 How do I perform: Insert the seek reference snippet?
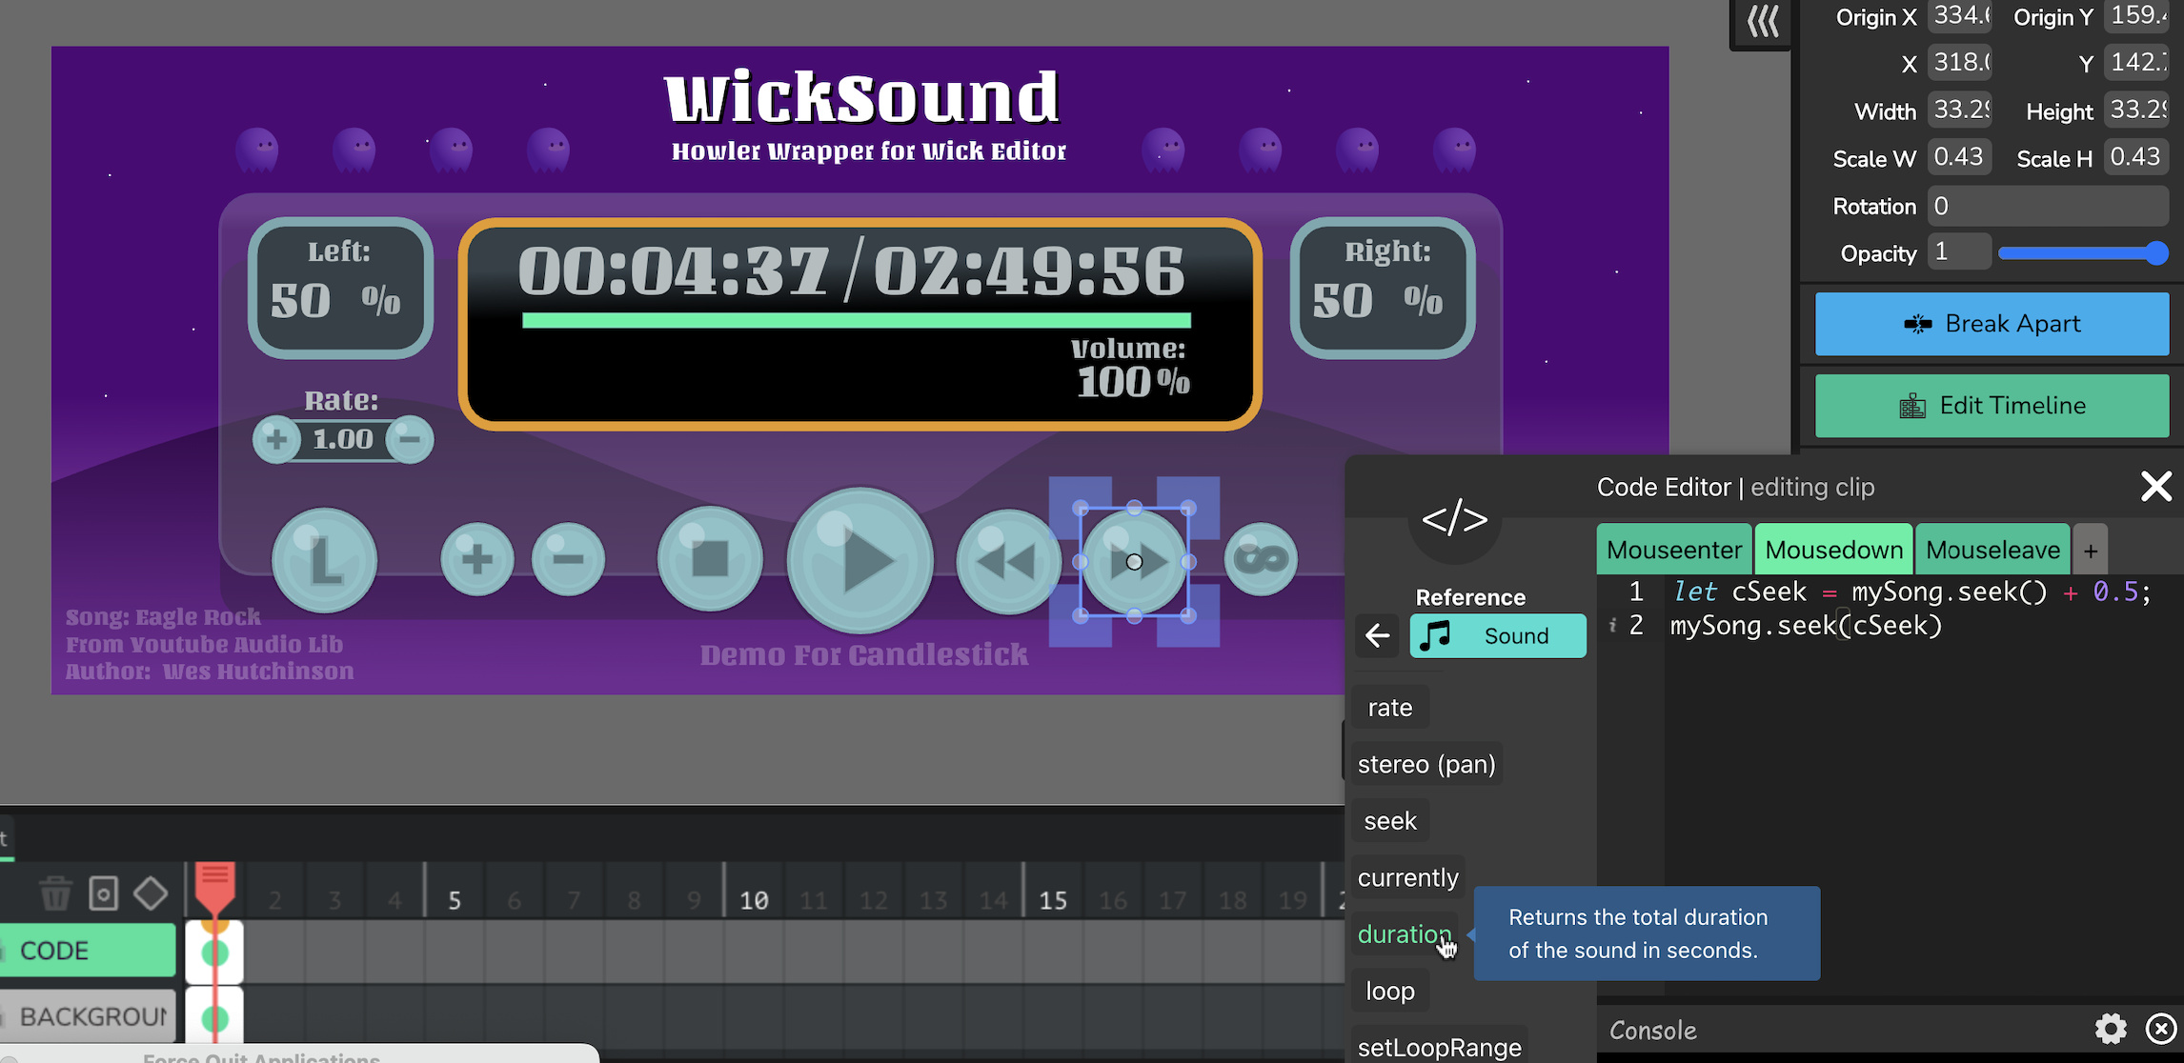[x=1390, y=821]
